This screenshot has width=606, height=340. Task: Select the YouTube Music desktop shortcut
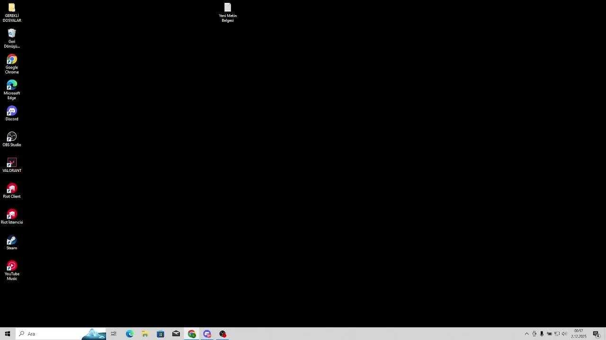(x=12, y=271)
